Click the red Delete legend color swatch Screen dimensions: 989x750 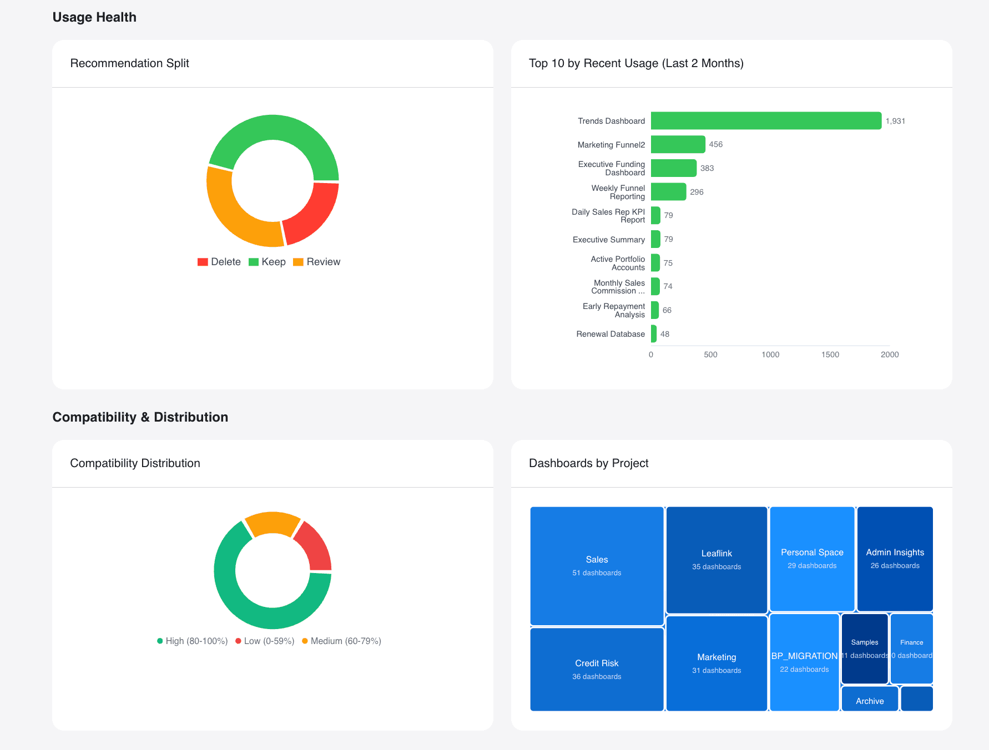click(203, 261)
